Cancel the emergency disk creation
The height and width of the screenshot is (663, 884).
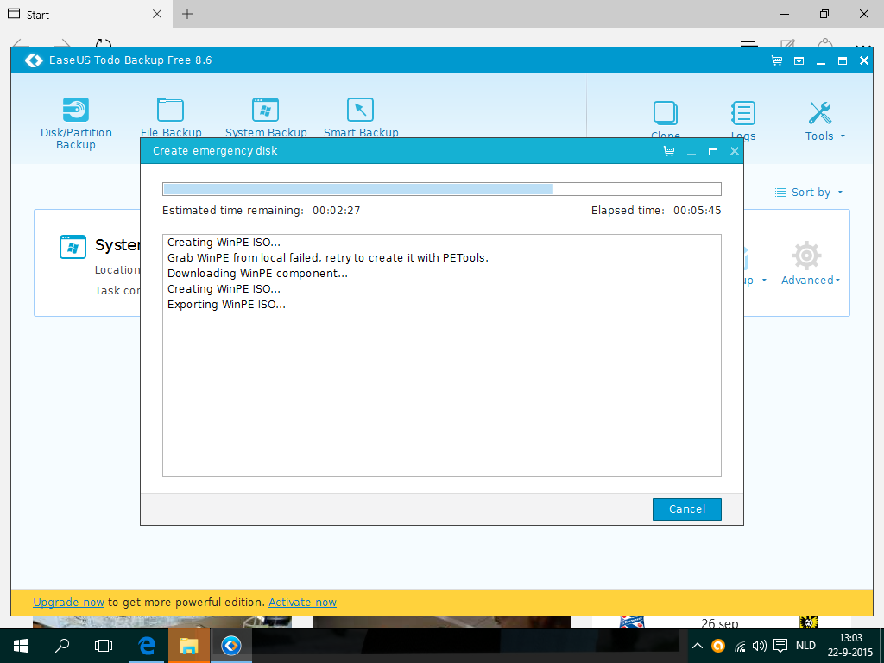click(686, 509)
